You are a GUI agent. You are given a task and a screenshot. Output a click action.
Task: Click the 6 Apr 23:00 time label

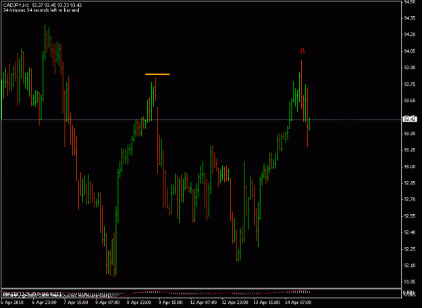point(44,303)
